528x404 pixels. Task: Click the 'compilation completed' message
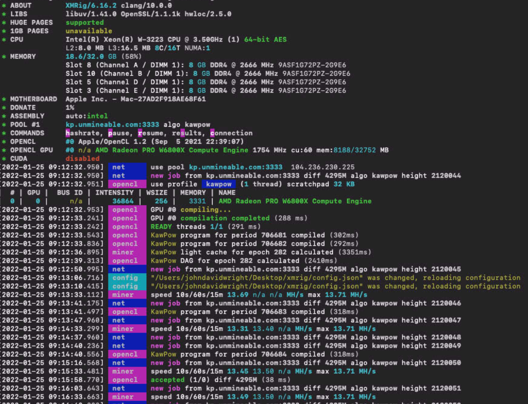[x=225, y=218]
